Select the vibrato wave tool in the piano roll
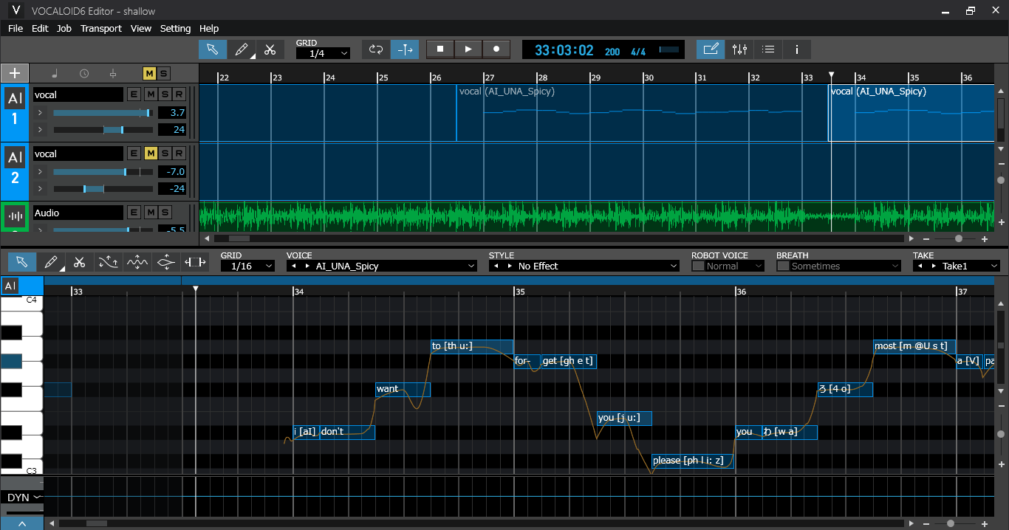 click(x=137, y=262)
